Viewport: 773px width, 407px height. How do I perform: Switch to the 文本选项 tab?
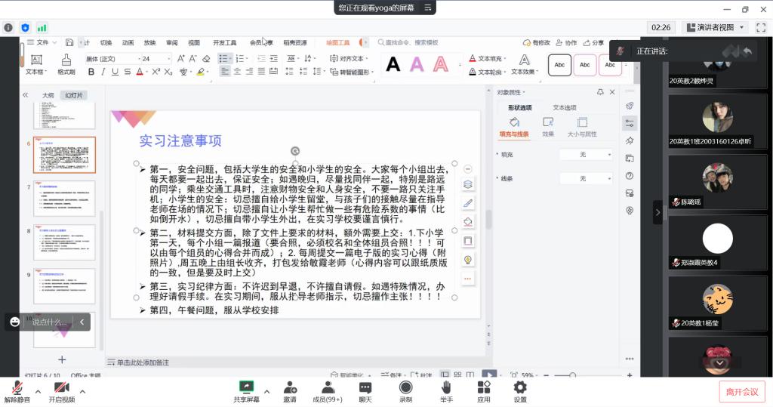pyautogui.click(x=564, y=108)
